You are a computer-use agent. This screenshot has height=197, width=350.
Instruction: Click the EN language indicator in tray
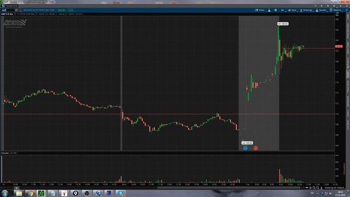tap(312, 193)
